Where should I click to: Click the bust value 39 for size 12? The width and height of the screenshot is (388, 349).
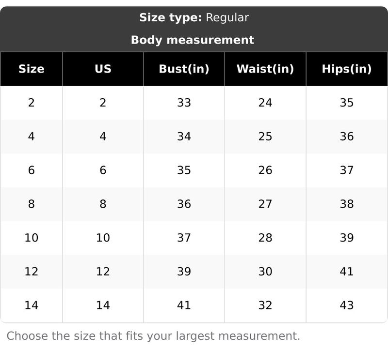(184, 272)
